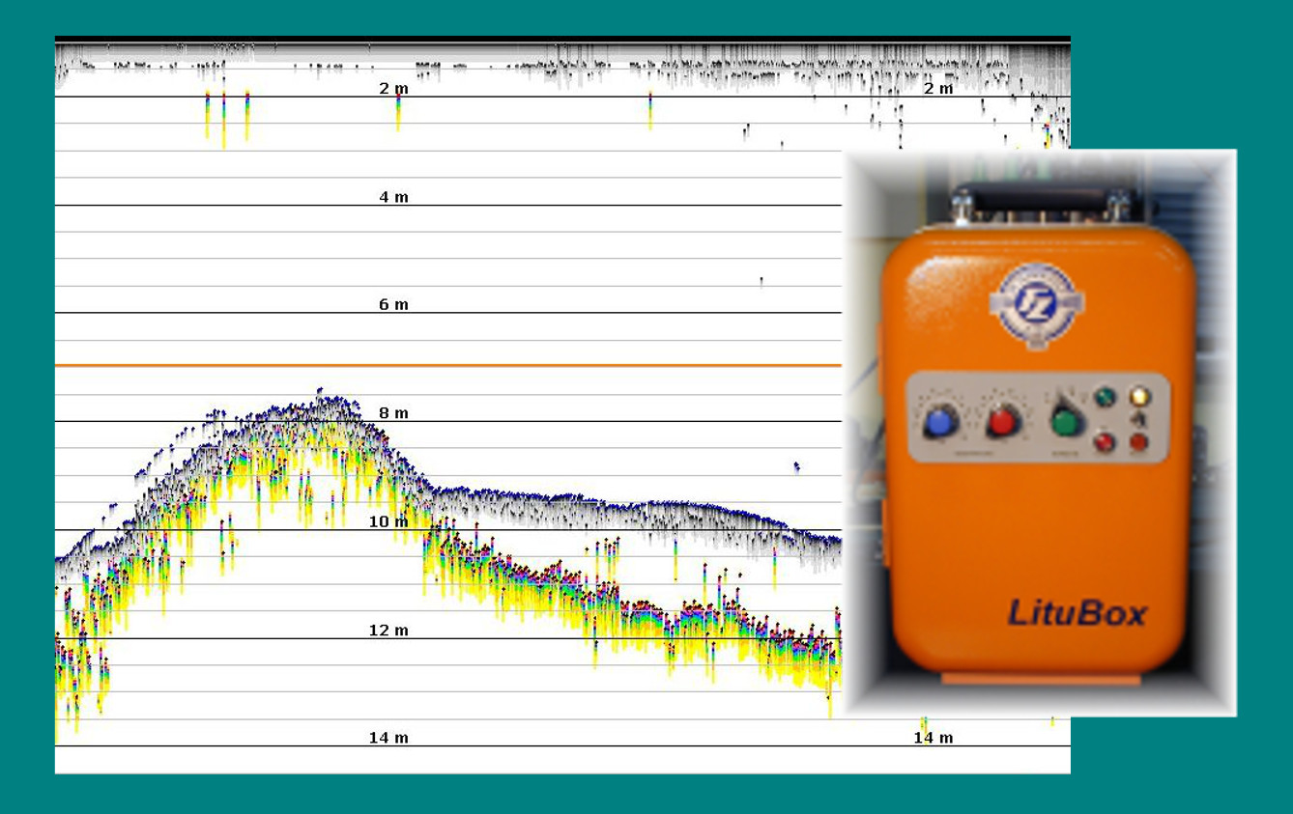Click the '8 m' depth label
The height and width of the screenshot is (814, 1293).
(393, 413)
